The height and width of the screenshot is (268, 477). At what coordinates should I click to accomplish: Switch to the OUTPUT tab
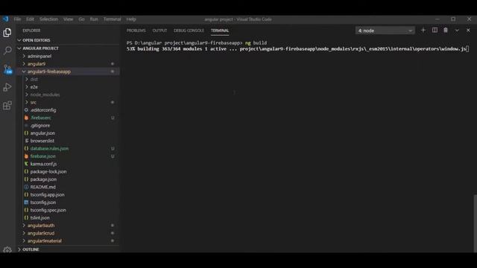[159, 31]
